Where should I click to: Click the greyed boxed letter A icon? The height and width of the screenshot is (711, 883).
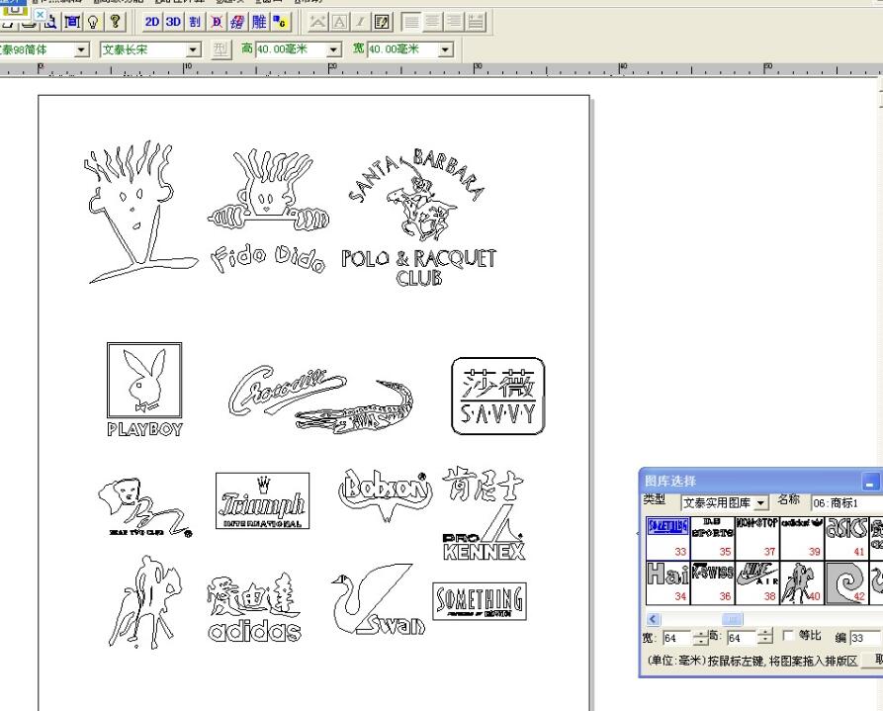coord(339,22)
